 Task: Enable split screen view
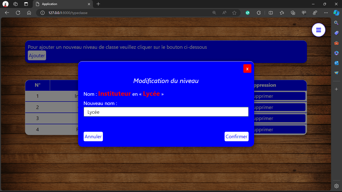pyautogui.click(x=271, y=13)
